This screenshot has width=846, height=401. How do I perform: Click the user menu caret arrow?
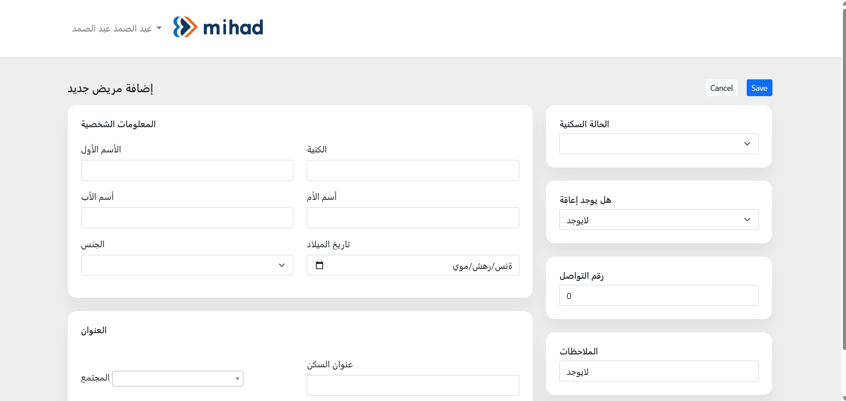[159, 28]
